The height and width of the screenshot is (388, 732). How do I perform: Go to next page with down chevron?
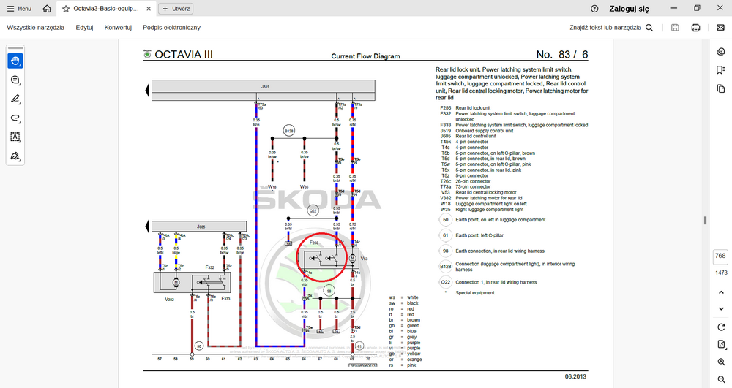coord(721,308)
